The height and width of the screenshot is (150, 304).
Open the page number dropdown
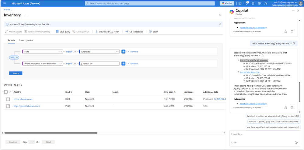[x=32, y=142]
